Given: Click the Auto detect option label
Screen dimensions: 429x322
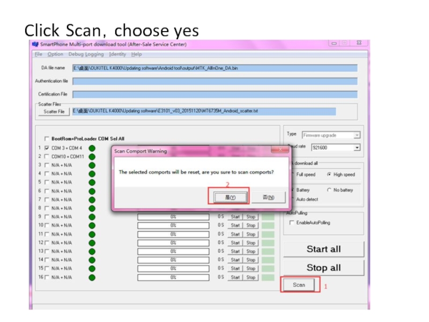Looking at the screenshot, I should [x=307, y=199].
